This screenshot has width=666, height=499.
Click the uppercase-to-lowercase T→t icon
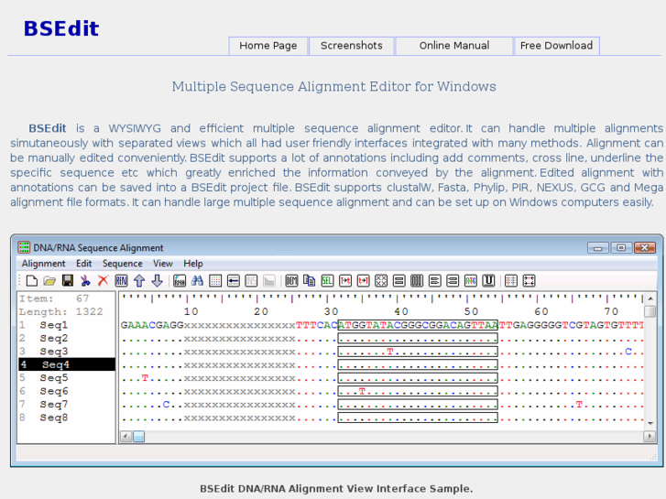point(345,281)
